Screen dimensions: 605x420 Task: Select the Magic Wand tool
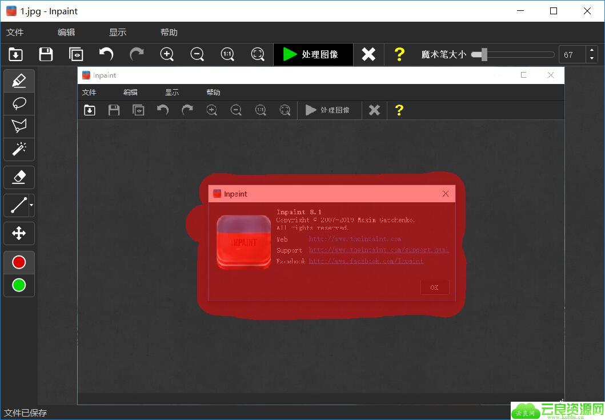pyautogui.click(x=19, y=149)
